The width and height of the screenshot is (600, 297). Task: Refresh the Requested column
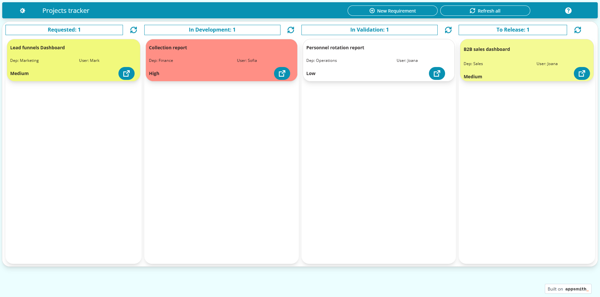pyautogui.click(x=134, y=30)
